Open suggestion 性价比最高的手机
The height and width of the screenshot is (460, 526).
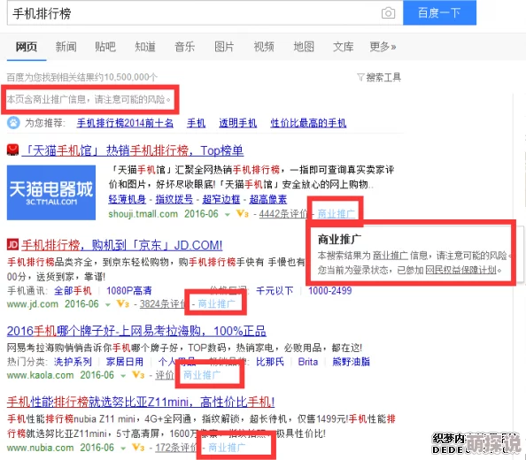tap(308, 123)
